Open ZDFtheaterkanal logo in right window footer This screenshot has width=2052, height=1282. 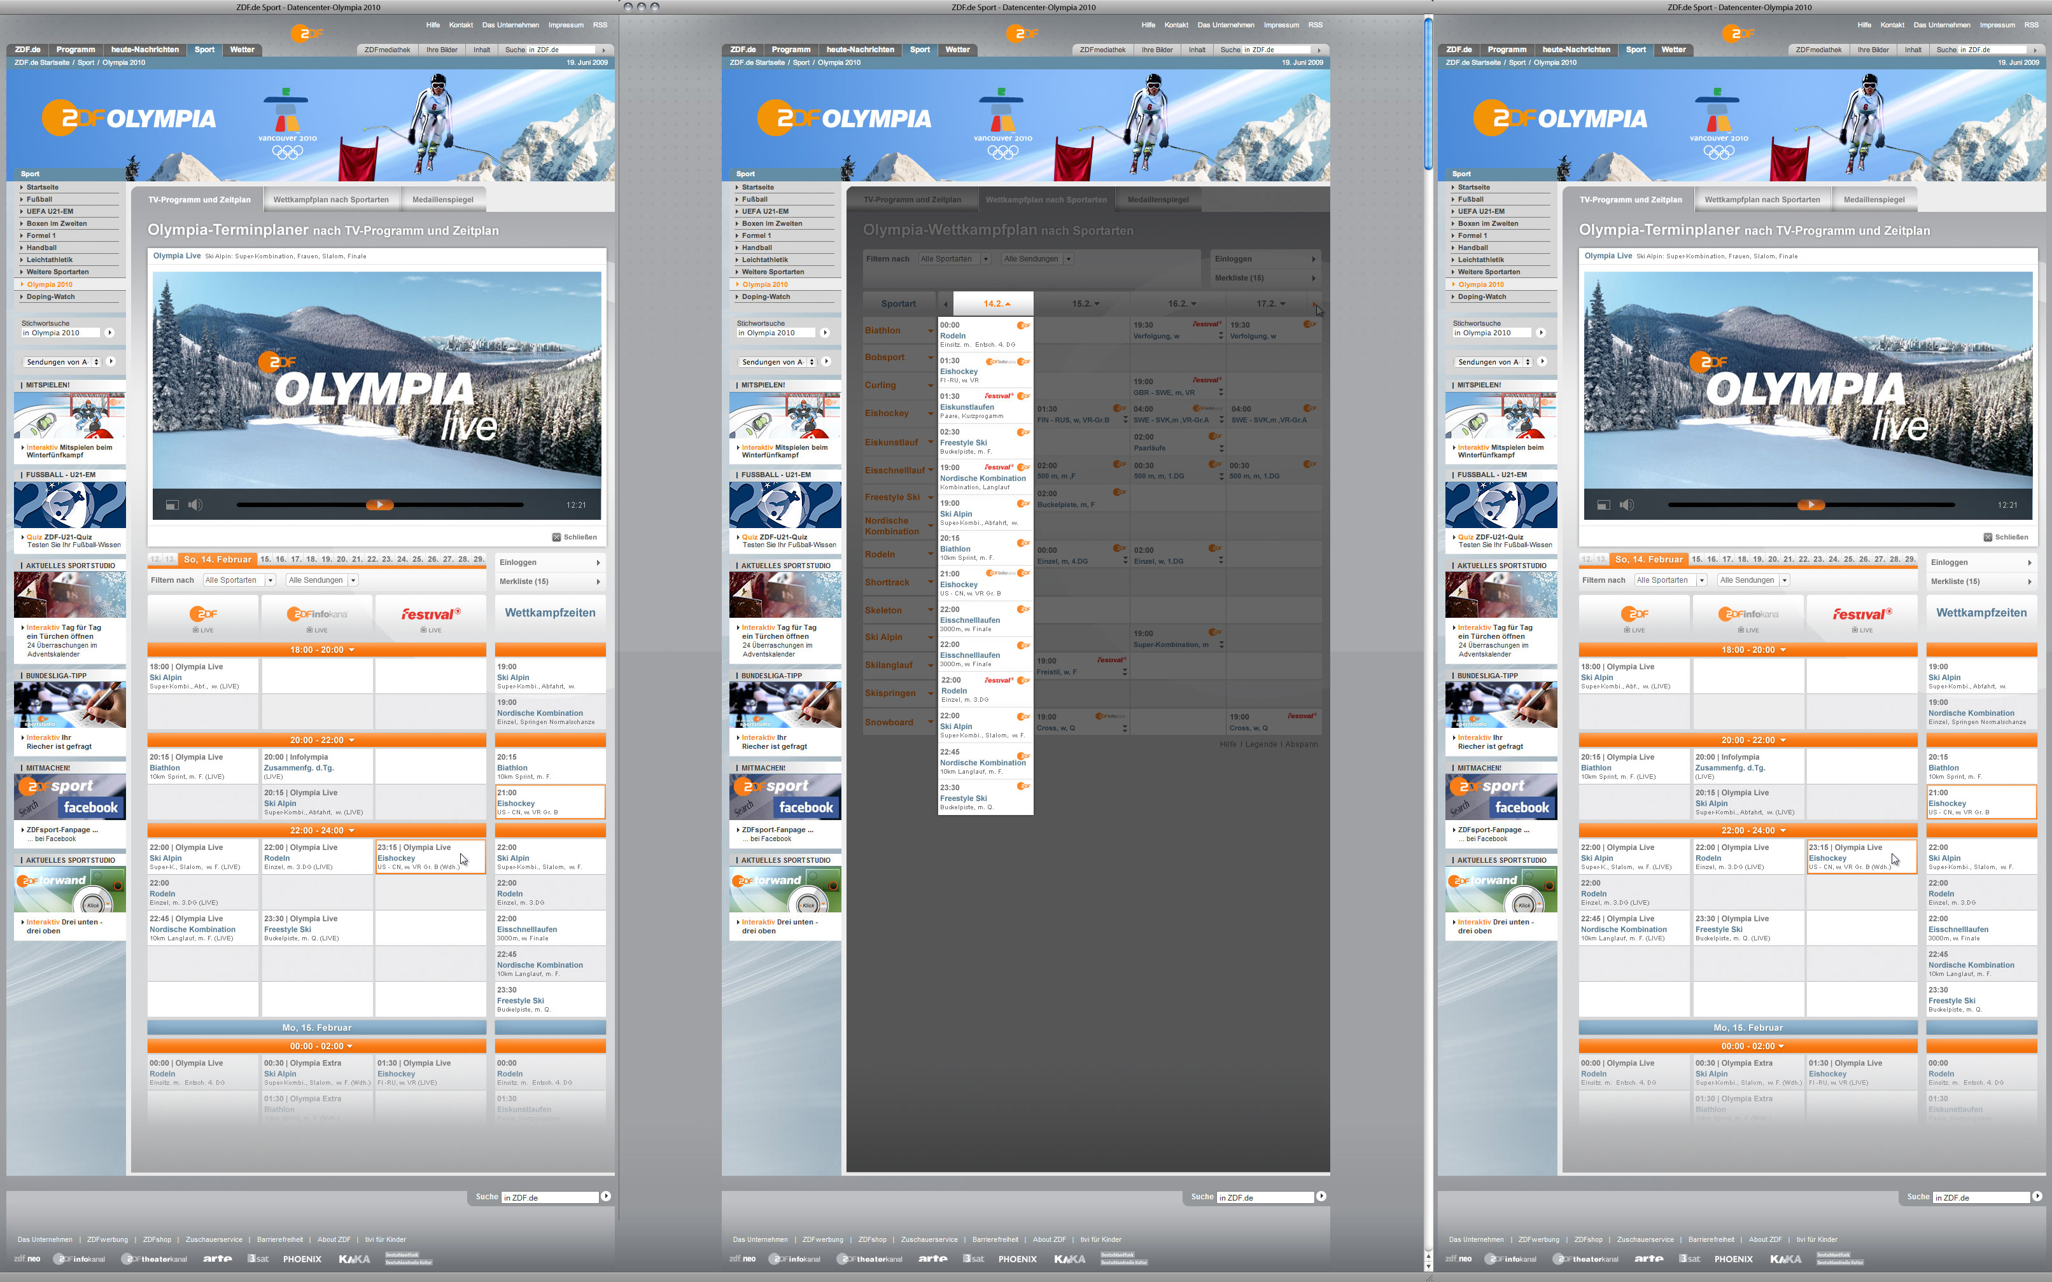point(1585,1259)
